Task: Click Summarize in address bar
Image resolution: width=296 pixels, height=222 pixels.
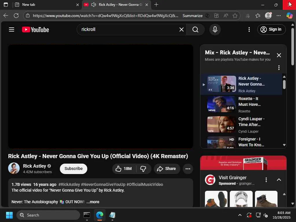Action: [192, 16]
